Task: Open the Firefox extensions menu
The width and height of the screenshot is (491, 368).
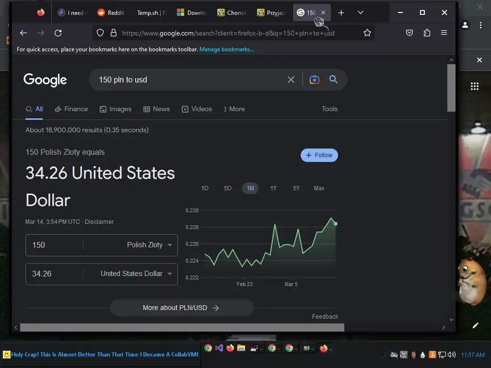Action: (x=426, y=33)
